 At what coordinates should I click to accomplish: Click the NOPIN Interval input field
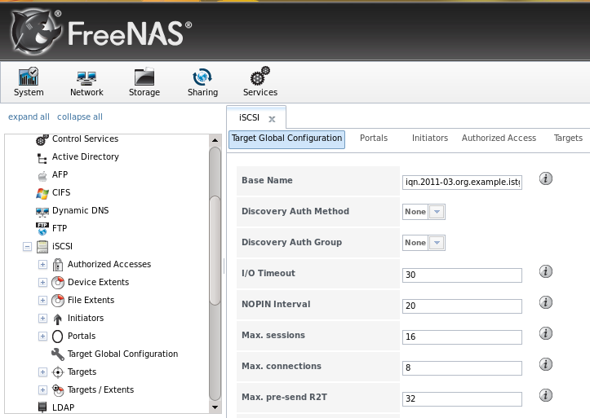(462, 306)
